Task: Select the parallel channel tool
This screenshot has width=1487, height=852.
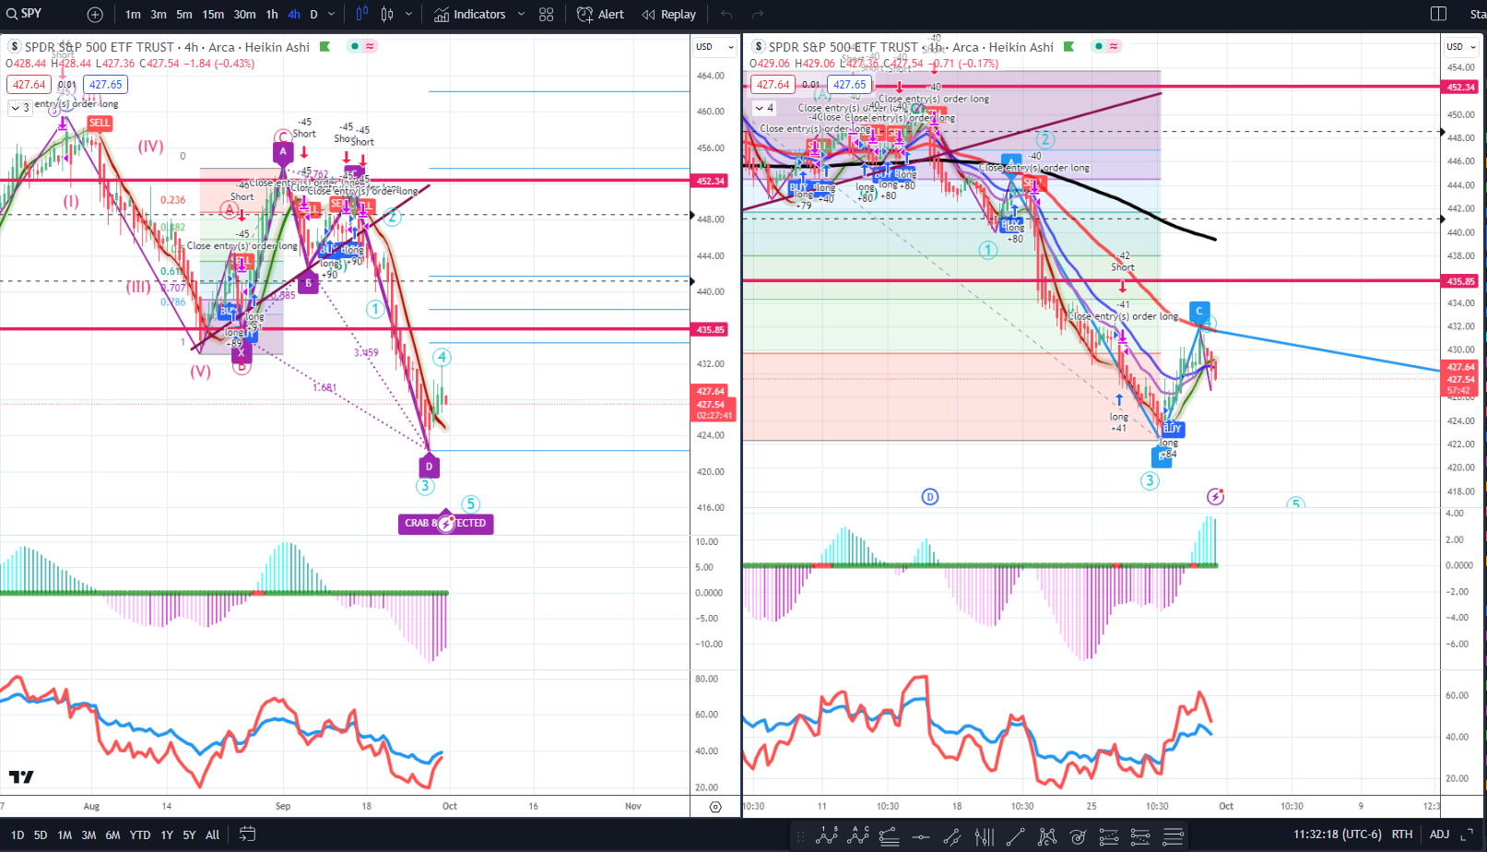Action: (x=952, y=837)
